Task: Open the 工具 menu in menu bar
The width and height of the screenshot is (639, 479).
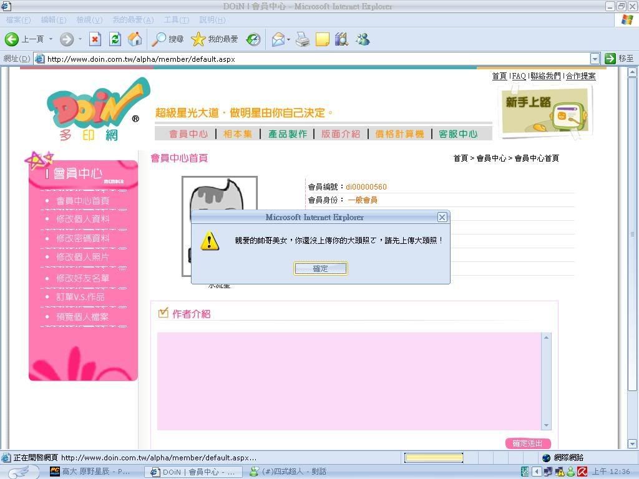Action: pos(176,20)
